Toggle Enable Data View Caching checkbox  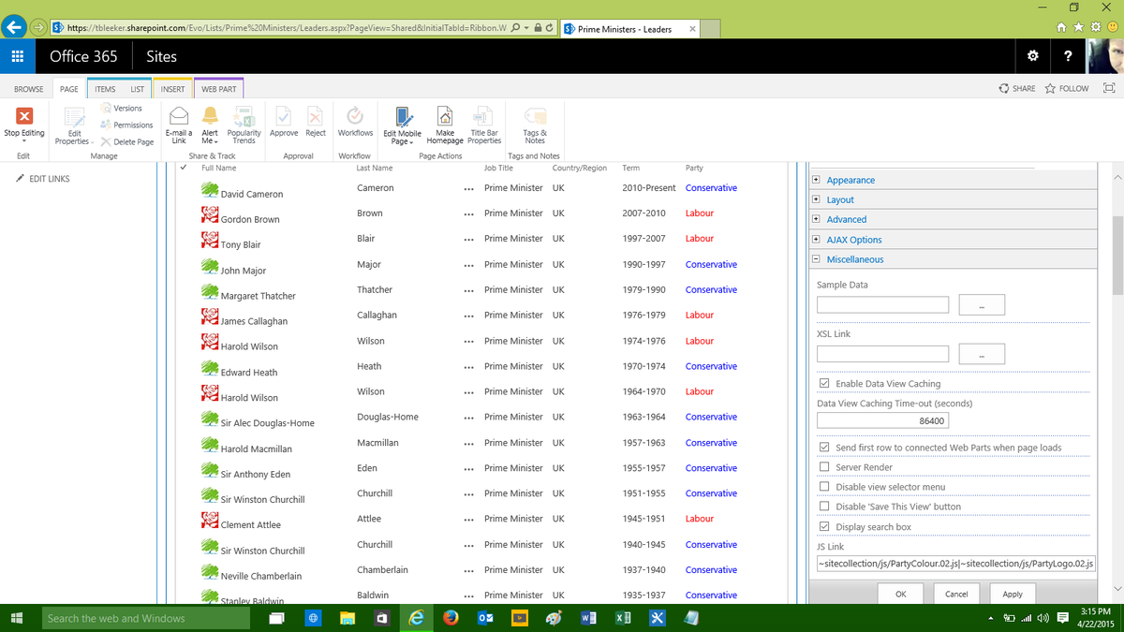(824, 383)
